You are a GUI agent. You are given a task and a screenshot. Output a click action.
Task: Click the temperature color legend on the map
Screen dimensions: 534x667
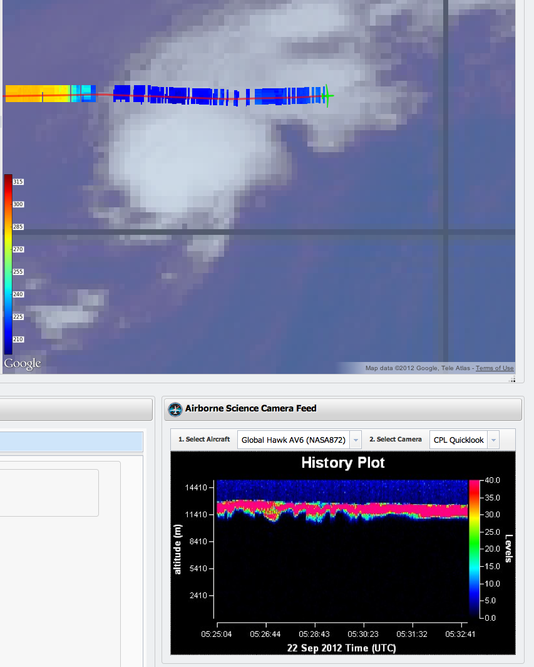[8, 263]
